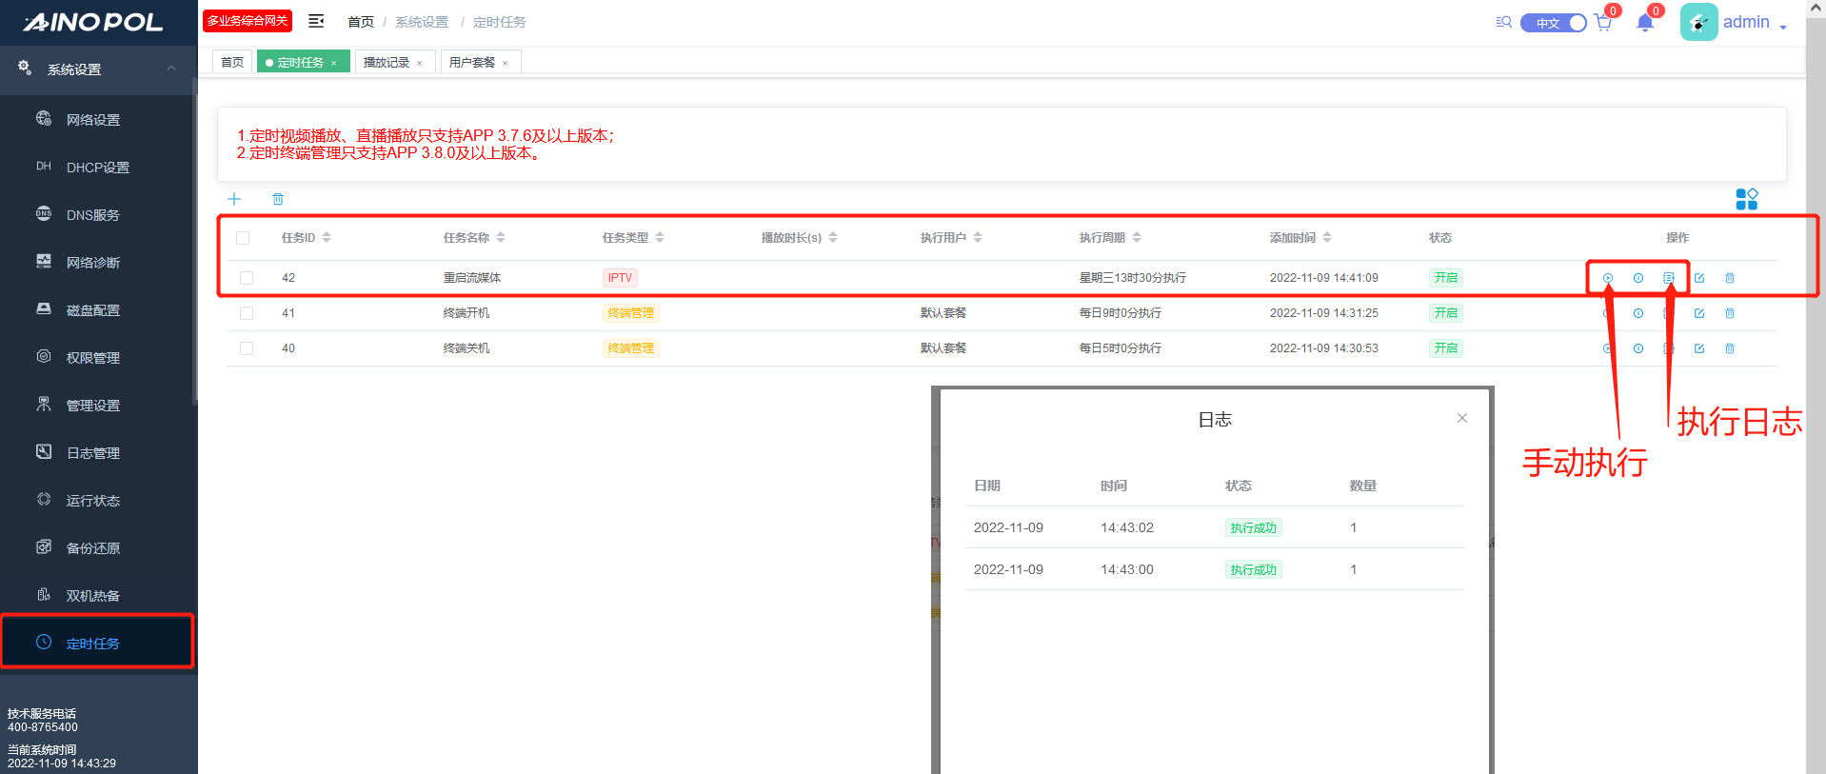
Task: Check the select-all checkbox in table header
Action: (x=243, y=238)
